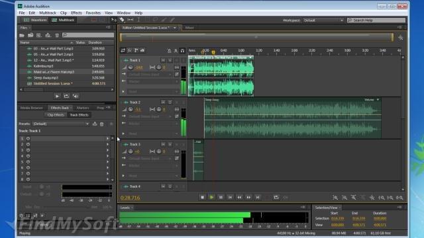Screen dimensions: 424x238
Task: Toggle Loop Playback button below the Files list
Action: [x=66, y=96]
